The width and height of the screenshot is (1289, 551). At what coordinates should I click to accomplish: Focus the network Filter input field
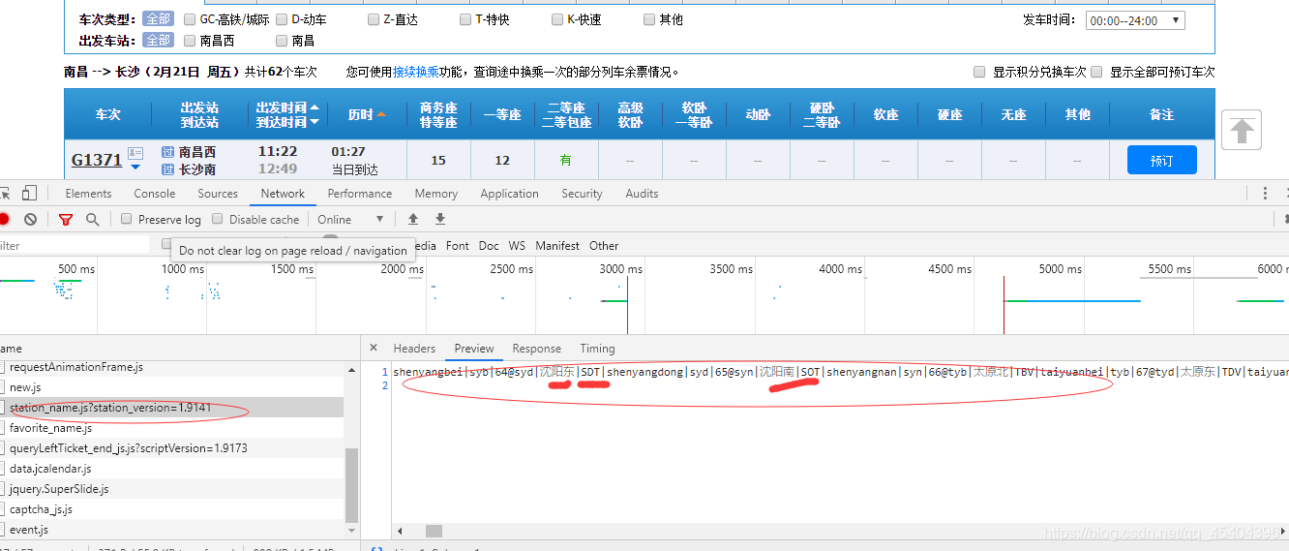pyautogui.click(x=75, y=246)
